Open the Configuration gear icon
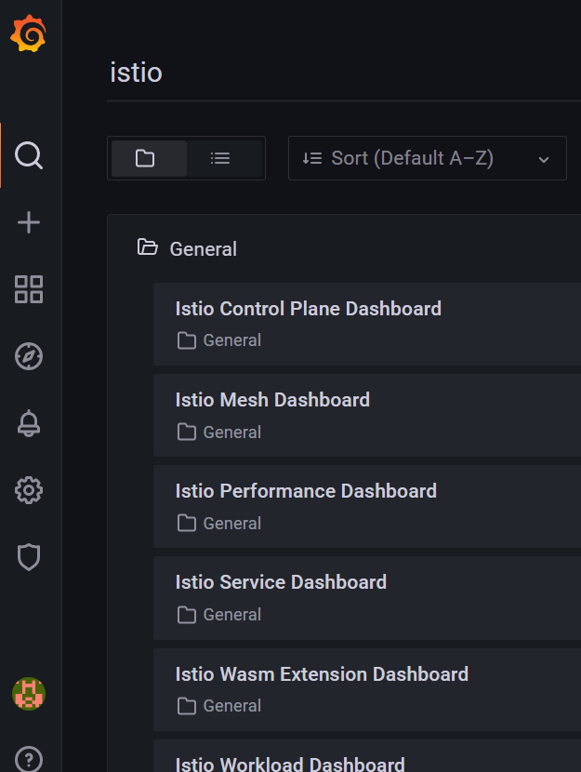 pyautogui.click(x=29, y=490)
